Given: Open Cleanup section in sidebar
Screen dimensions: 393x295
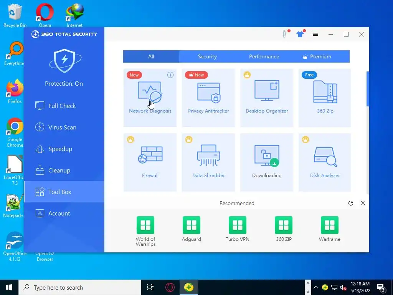Looking at the screenshot, I should pyautogui.click(x=64, y=171).
